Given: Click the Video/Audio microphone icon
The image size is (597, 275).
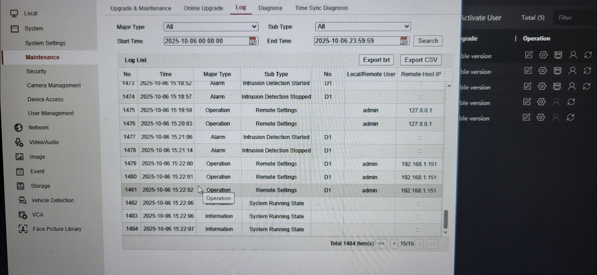Looking at the screenshot, I should [19, 142].
